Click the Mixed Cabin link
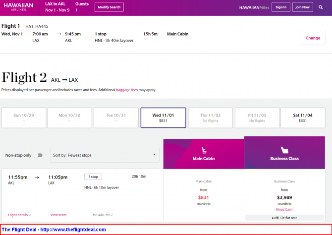Screen dimensions: 332x235 point(284,209)
